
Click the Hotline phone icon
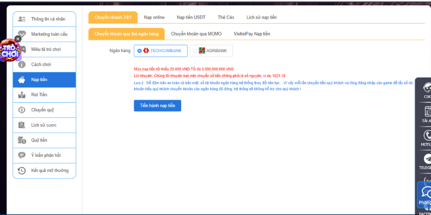coord(427,135)
